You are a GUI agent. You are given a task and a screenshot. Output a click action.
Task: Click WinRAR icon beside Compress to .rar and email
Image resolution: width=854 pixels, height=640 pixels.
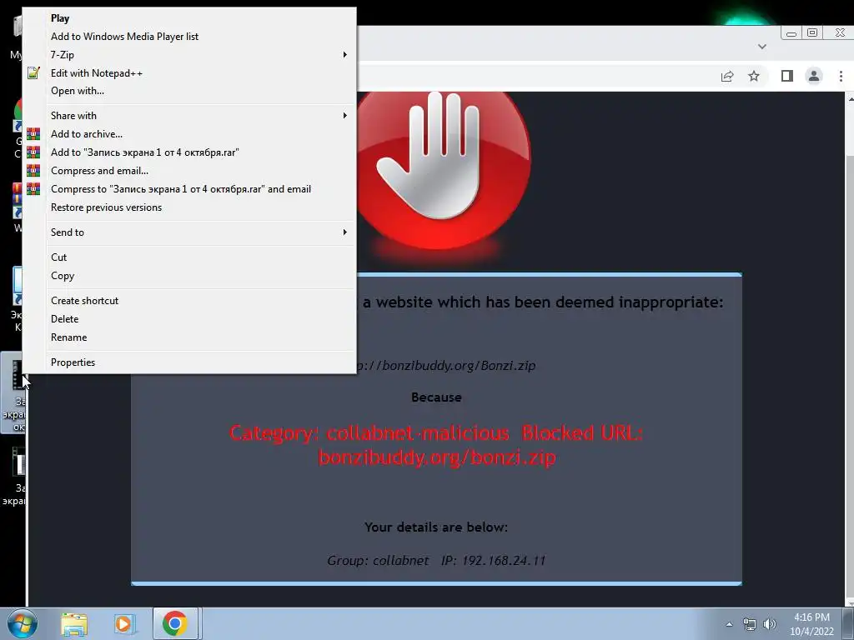[33, 189]
